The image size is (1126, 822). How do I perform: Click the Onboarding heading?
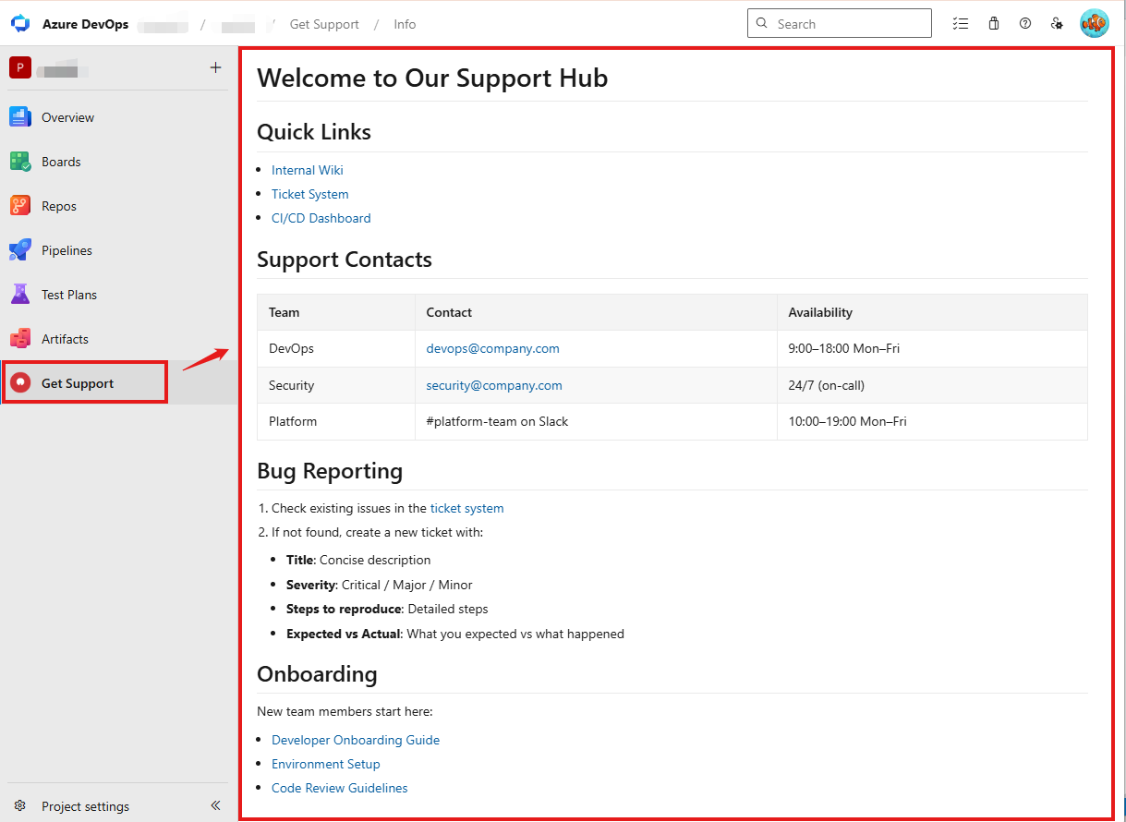[317, 674]
